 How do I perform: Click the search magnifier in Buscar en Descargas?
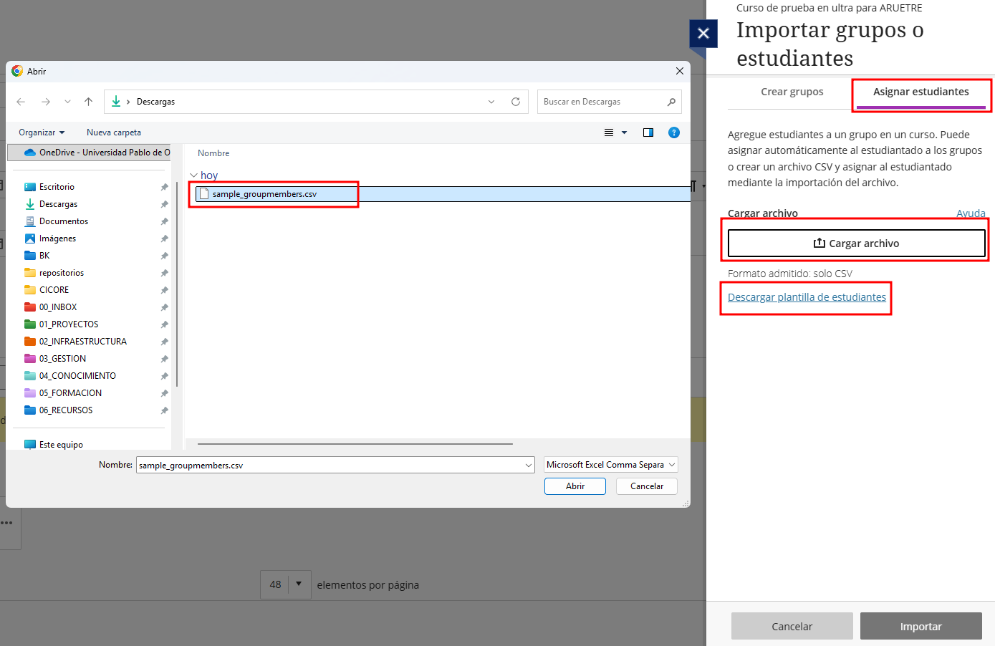(x=671, y=102)
